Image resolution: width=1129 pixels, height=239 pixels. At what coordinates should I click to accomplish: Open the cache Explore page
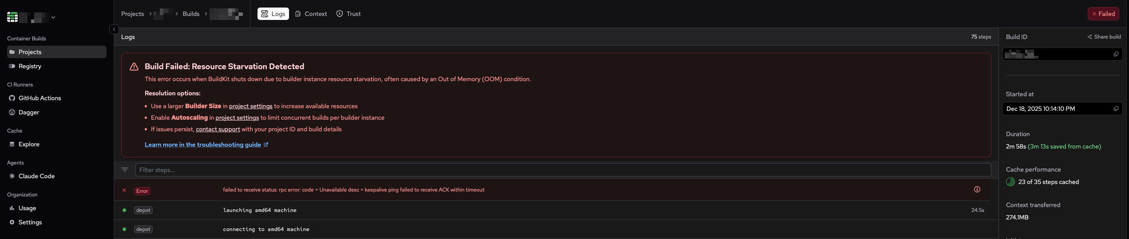point(29,144)
